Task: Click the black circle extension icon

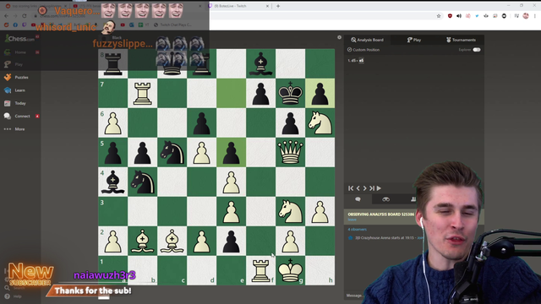Action: (x=504, y=16)
